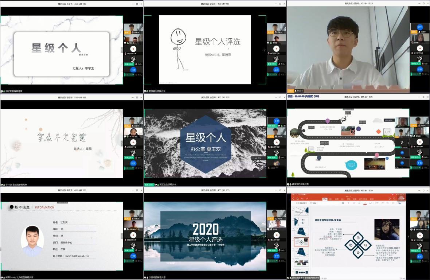
Task: Collapse sidebar arrow next to 基本信息 slide
Action: click(x=122, y=236)
